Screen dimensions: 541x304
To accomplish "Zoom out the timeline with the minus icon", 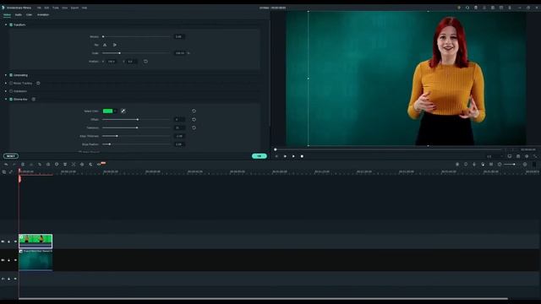I will pos(500,165).
